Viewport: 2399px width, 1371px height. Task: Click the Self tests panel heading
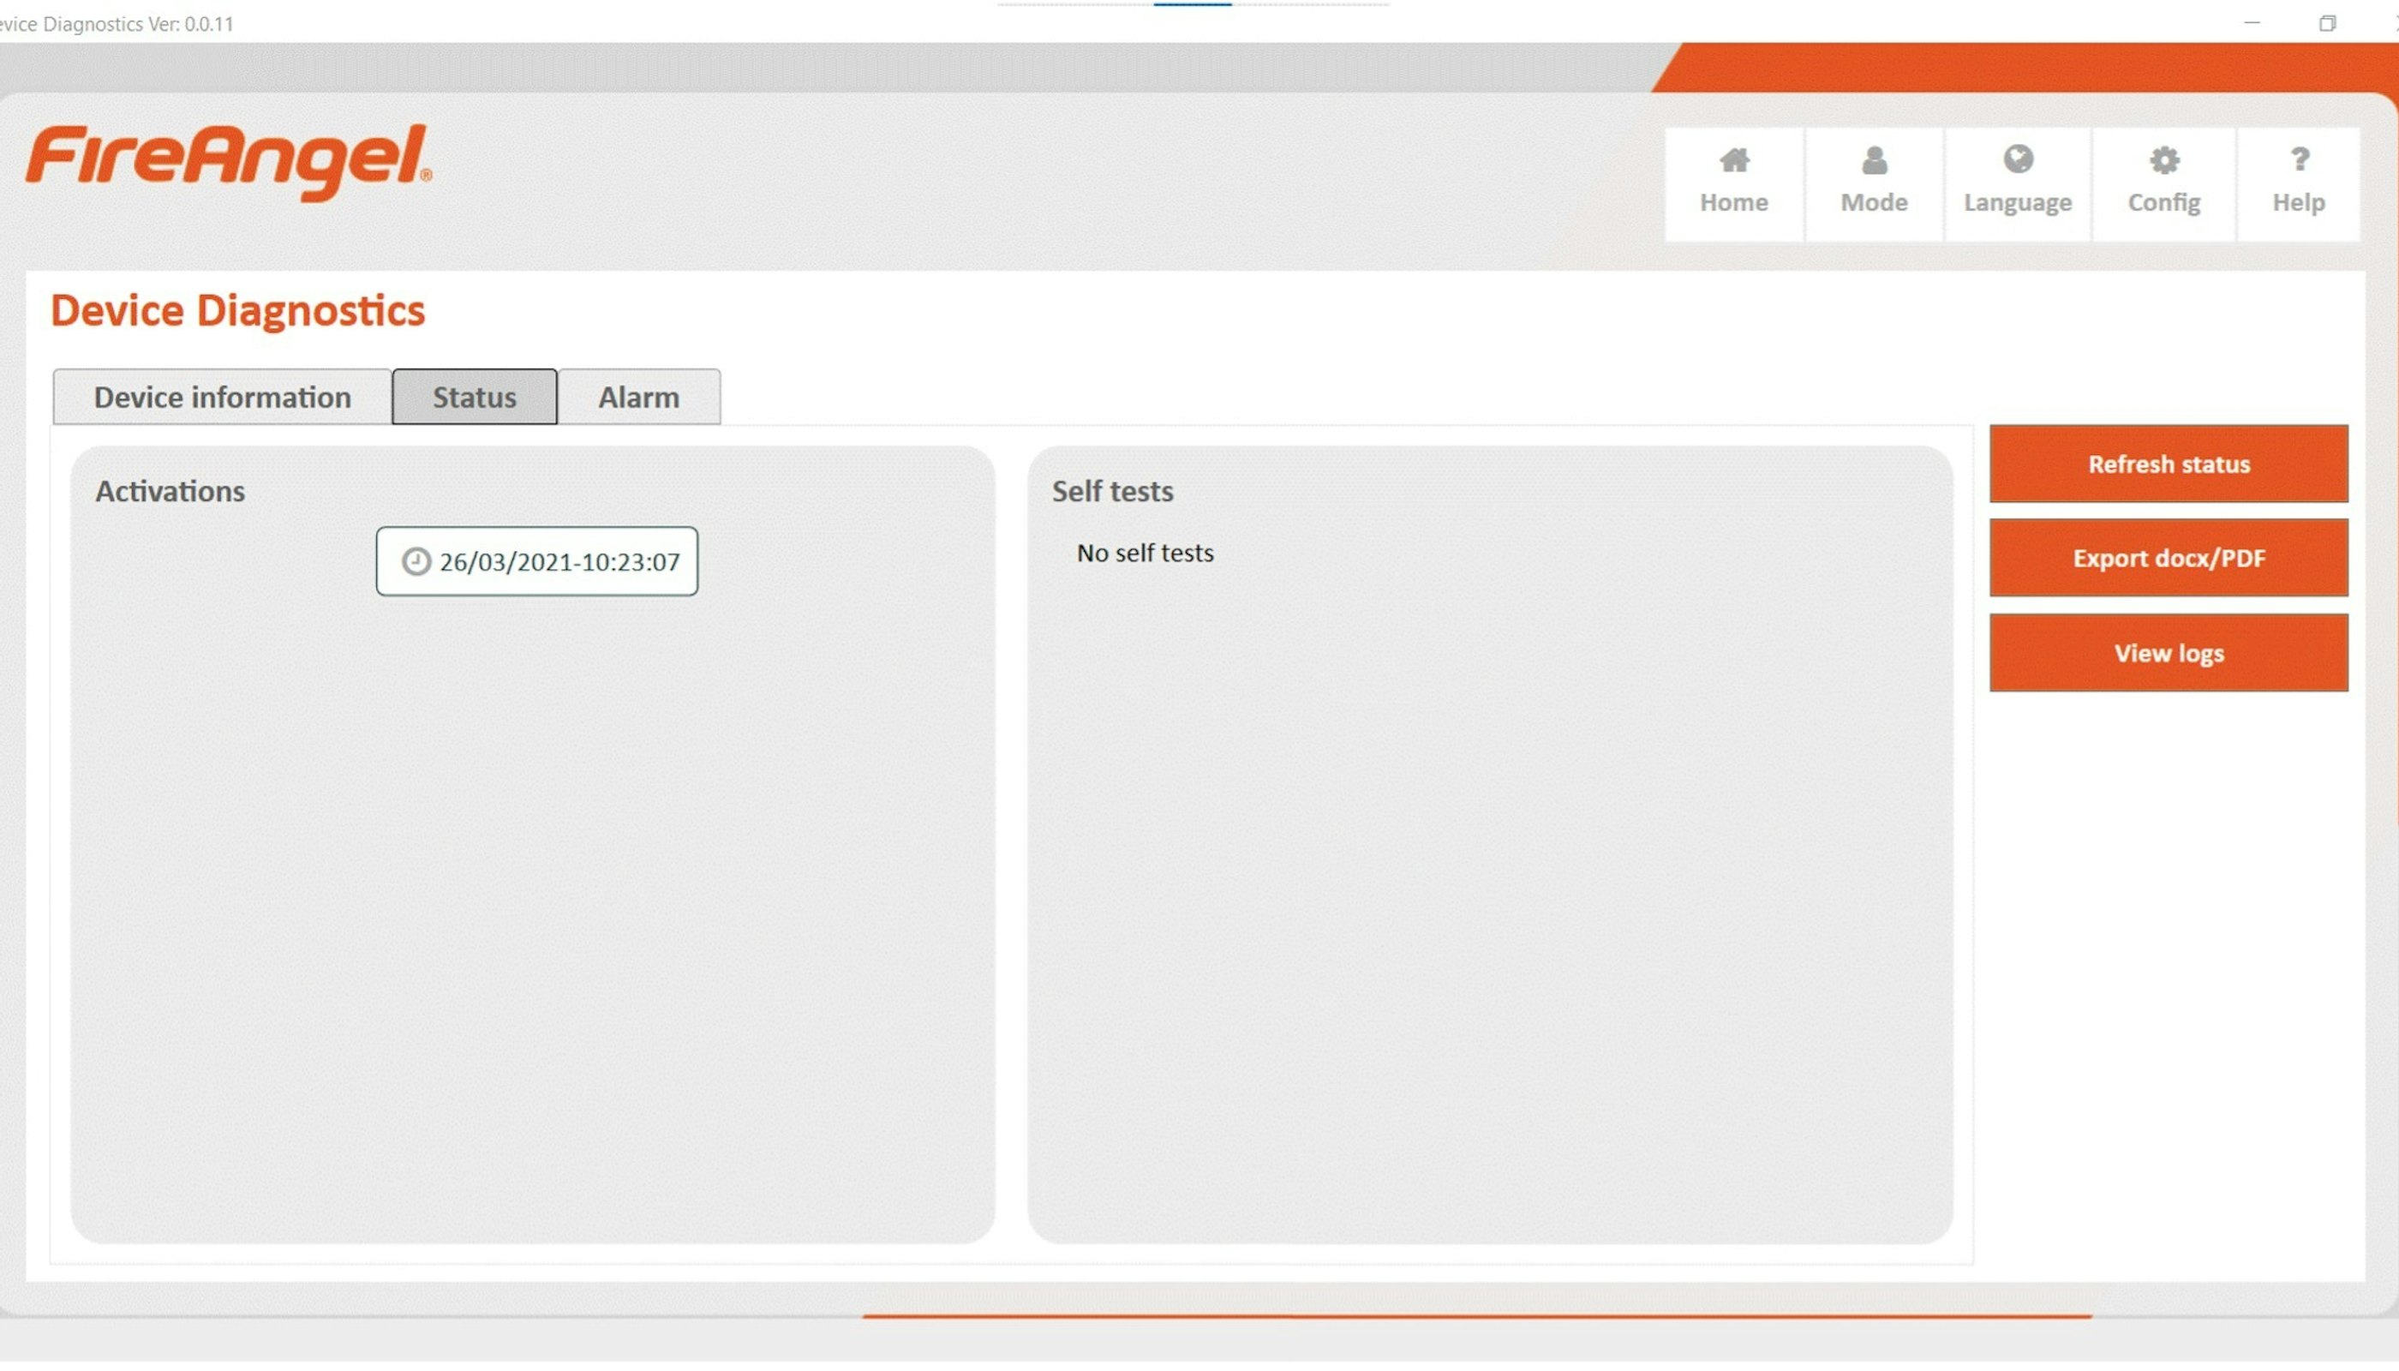coord(1112,492)
